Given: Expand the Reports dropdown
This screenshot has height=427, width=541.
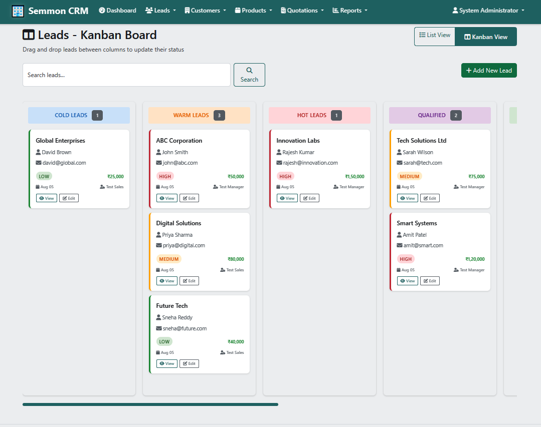Looking at the screenshot, I should 350,11.
